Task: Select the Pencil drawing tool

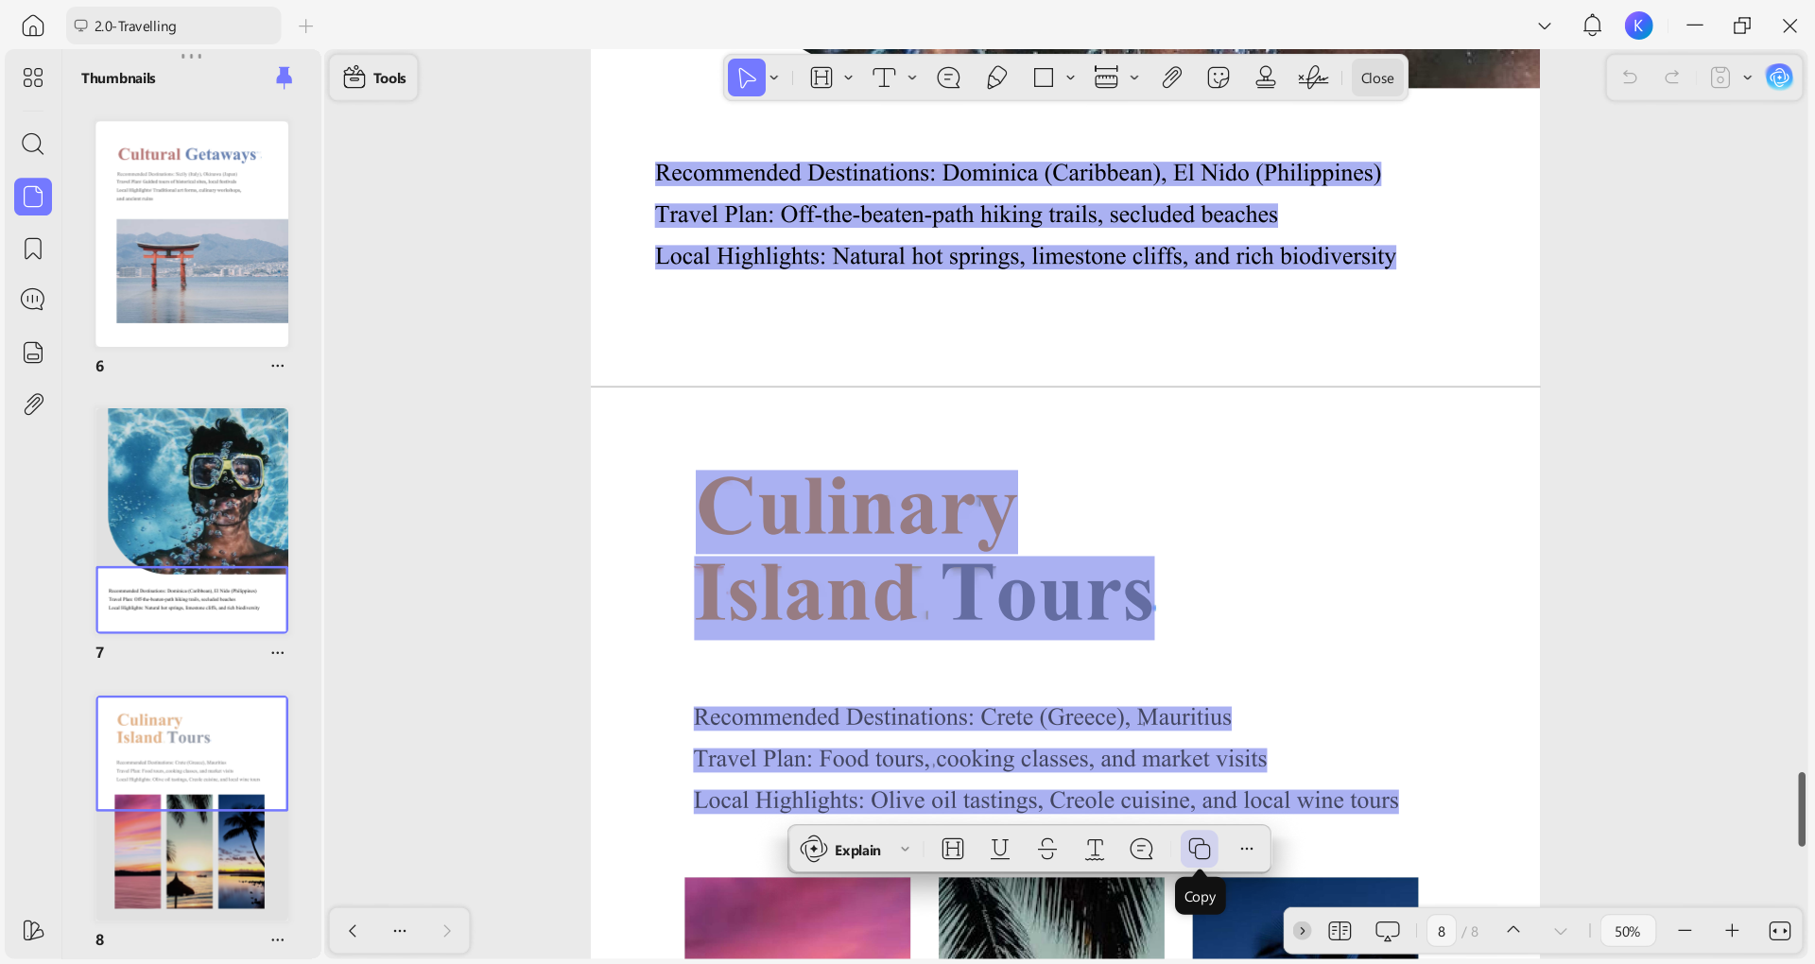Action: pos(996,77)
